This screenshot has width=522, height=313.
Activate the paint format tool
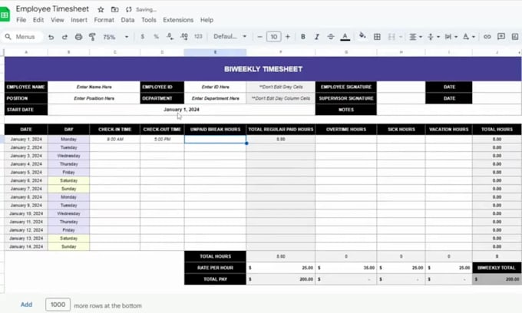[x=92, y=37]
